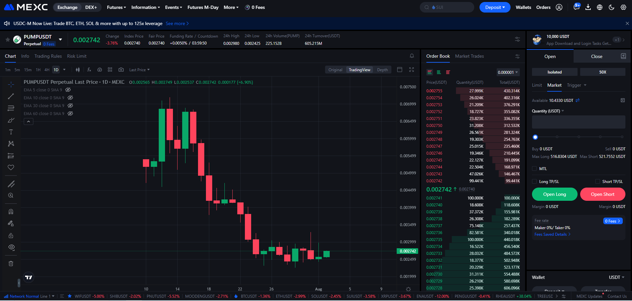Image resolution: width=632 pixels, height=301 pixels.
Task: Open the indicators (fx) panel on chart toolbar
Action: [x=89, y=70]
